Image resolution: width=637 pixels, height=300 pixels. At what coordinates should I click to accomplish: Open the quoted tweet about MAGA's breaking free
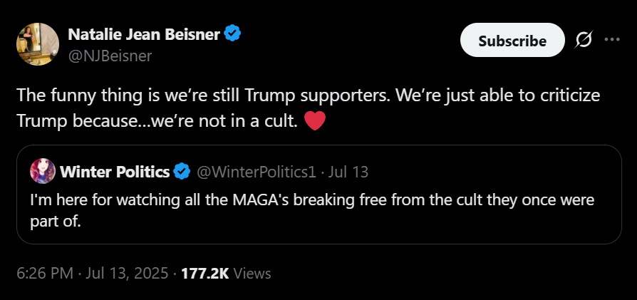pos(319,195)
